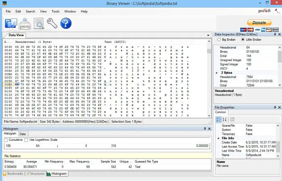Click the Property Pages icon in File Properties

coord(232,119)
